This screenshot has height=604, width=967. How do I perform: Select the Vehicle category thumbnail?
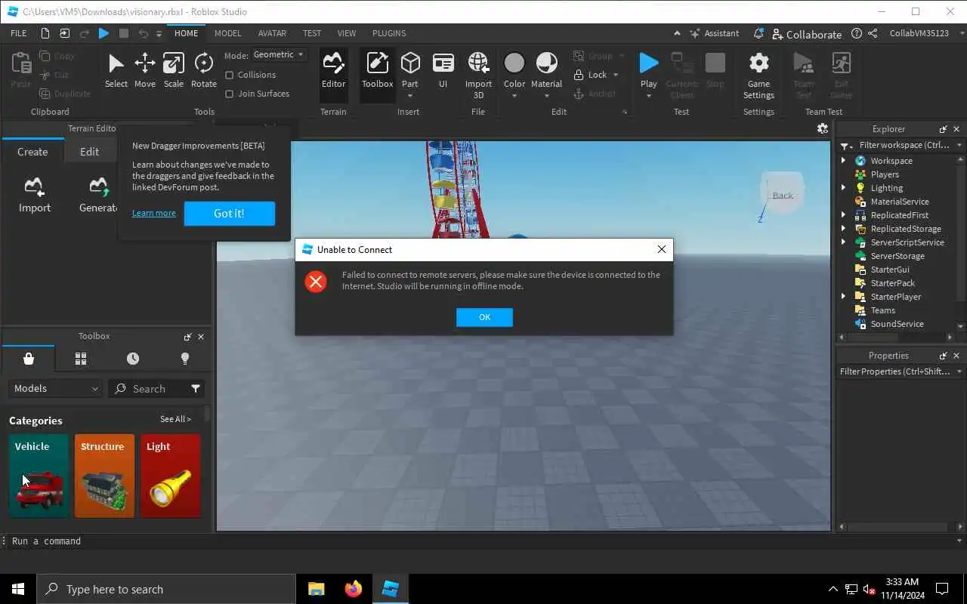tap(39, 476)
